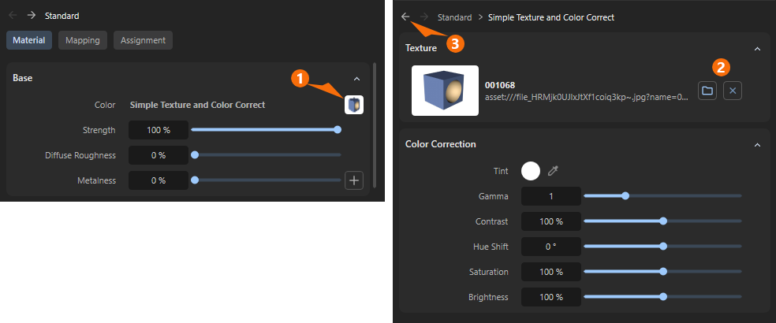
Task: Click the Metalness slider handle
Action: click(x=195, y=180)
